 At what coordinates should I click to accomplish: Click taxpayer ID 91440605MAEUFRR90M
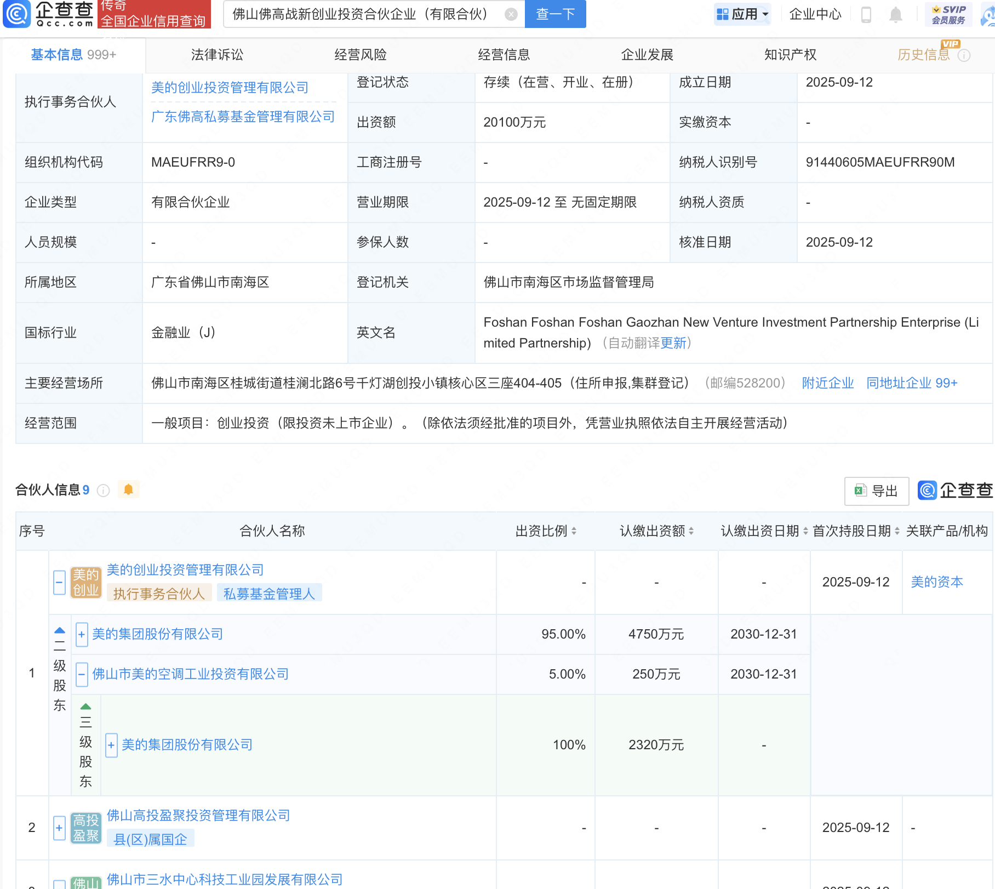pyautogui.click(x=880, y=162)
